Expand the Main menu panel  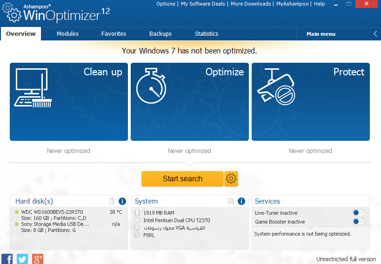coord(321,34)
